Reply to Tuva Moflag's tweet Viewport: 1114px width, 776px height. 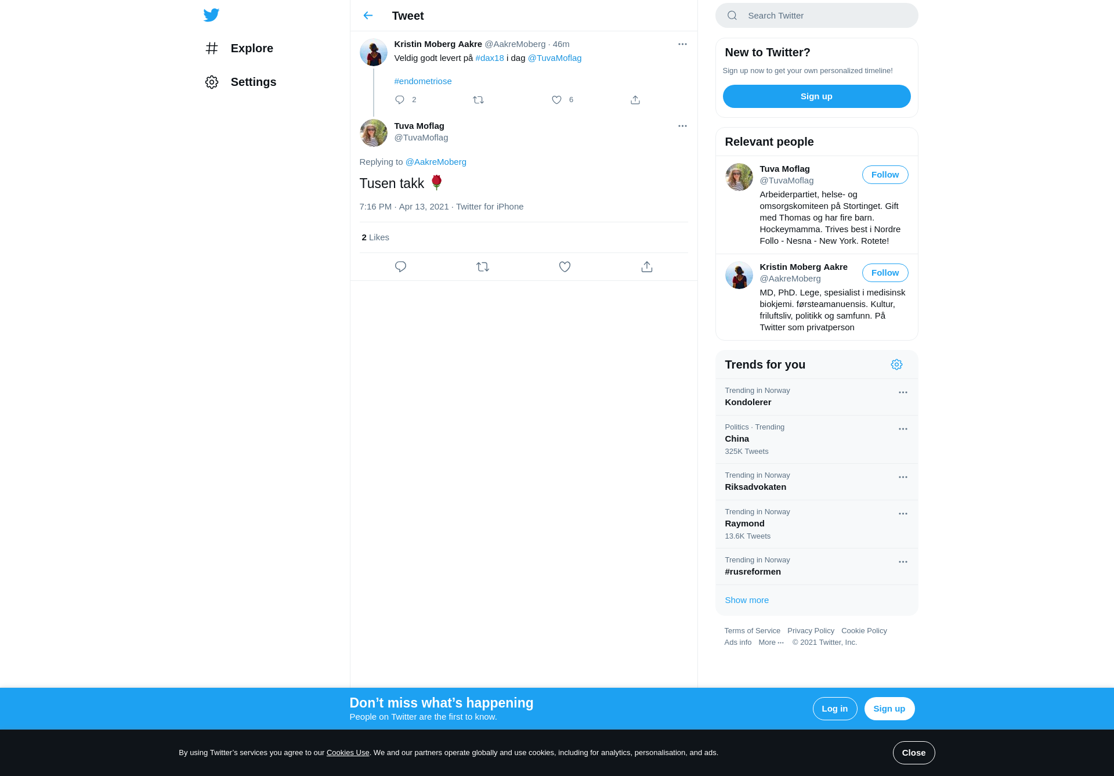[400, 267]
